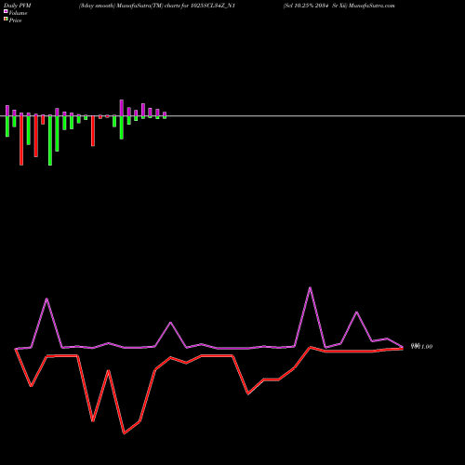Click the lowest dip of the red price line
The height and width of the screenshot is (465, 465).
(124, 433)
